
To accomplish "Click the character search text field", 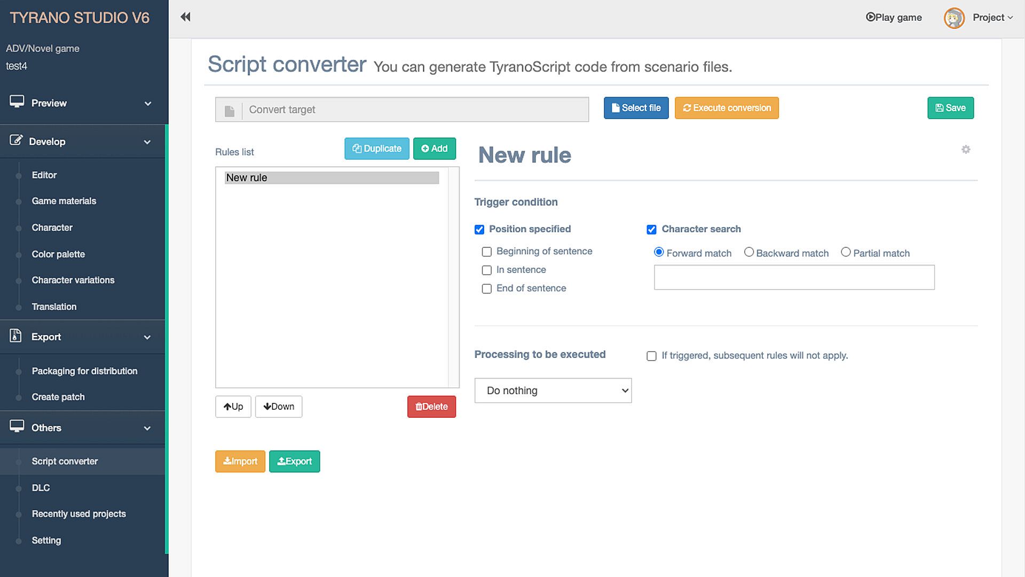I will click(x=794, y=277).
